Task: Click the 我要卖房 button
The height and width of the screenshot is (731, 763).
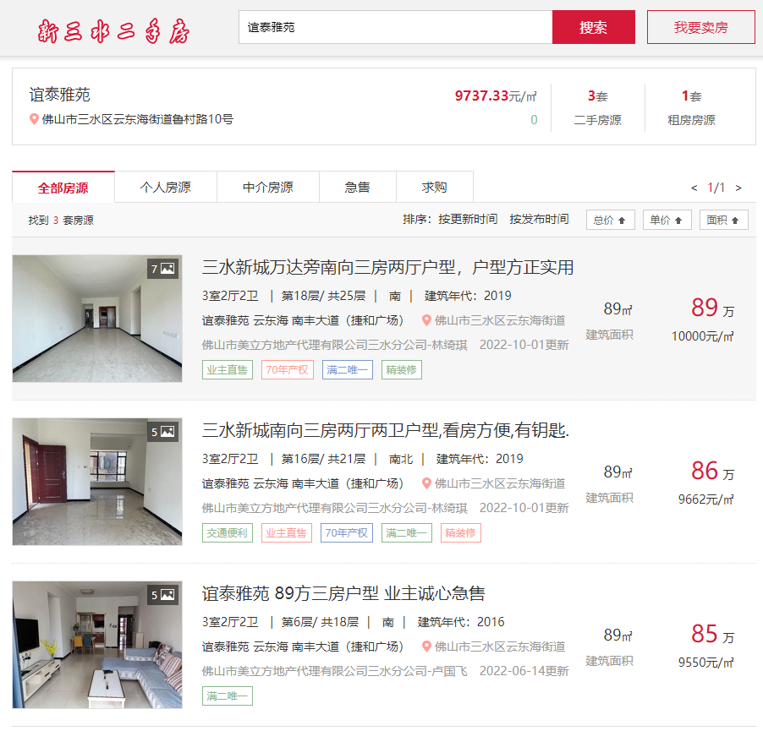Action: point(700,27)
